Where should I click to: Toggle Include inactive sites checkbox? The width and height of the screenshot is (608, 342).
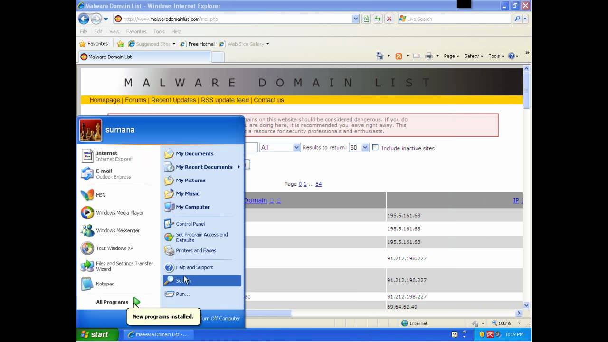[x=375, y=148]
